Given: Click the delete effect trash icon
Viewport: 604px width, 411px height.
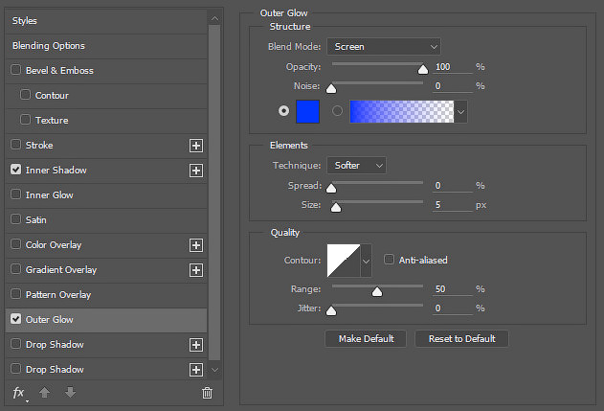Looking at the screenshot, I should (x=207, y=393).
